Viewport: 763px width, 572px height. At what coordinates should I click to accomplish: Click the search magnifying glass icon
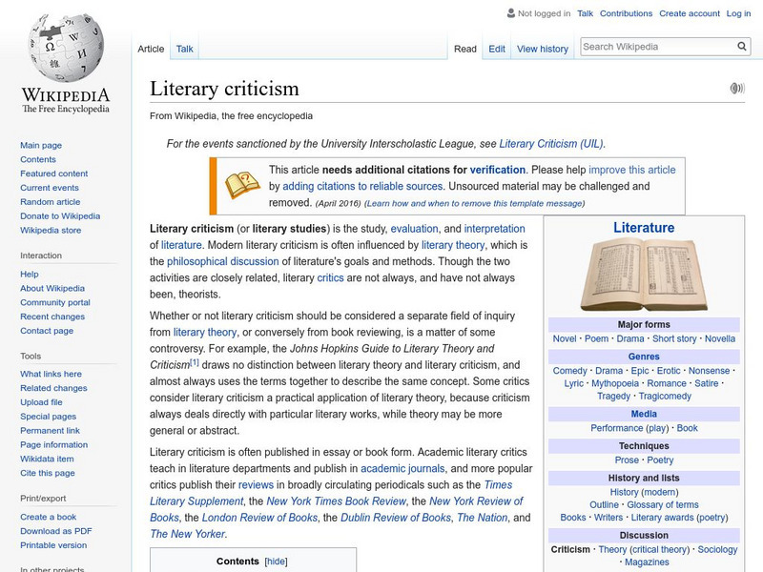pos(742,46)
